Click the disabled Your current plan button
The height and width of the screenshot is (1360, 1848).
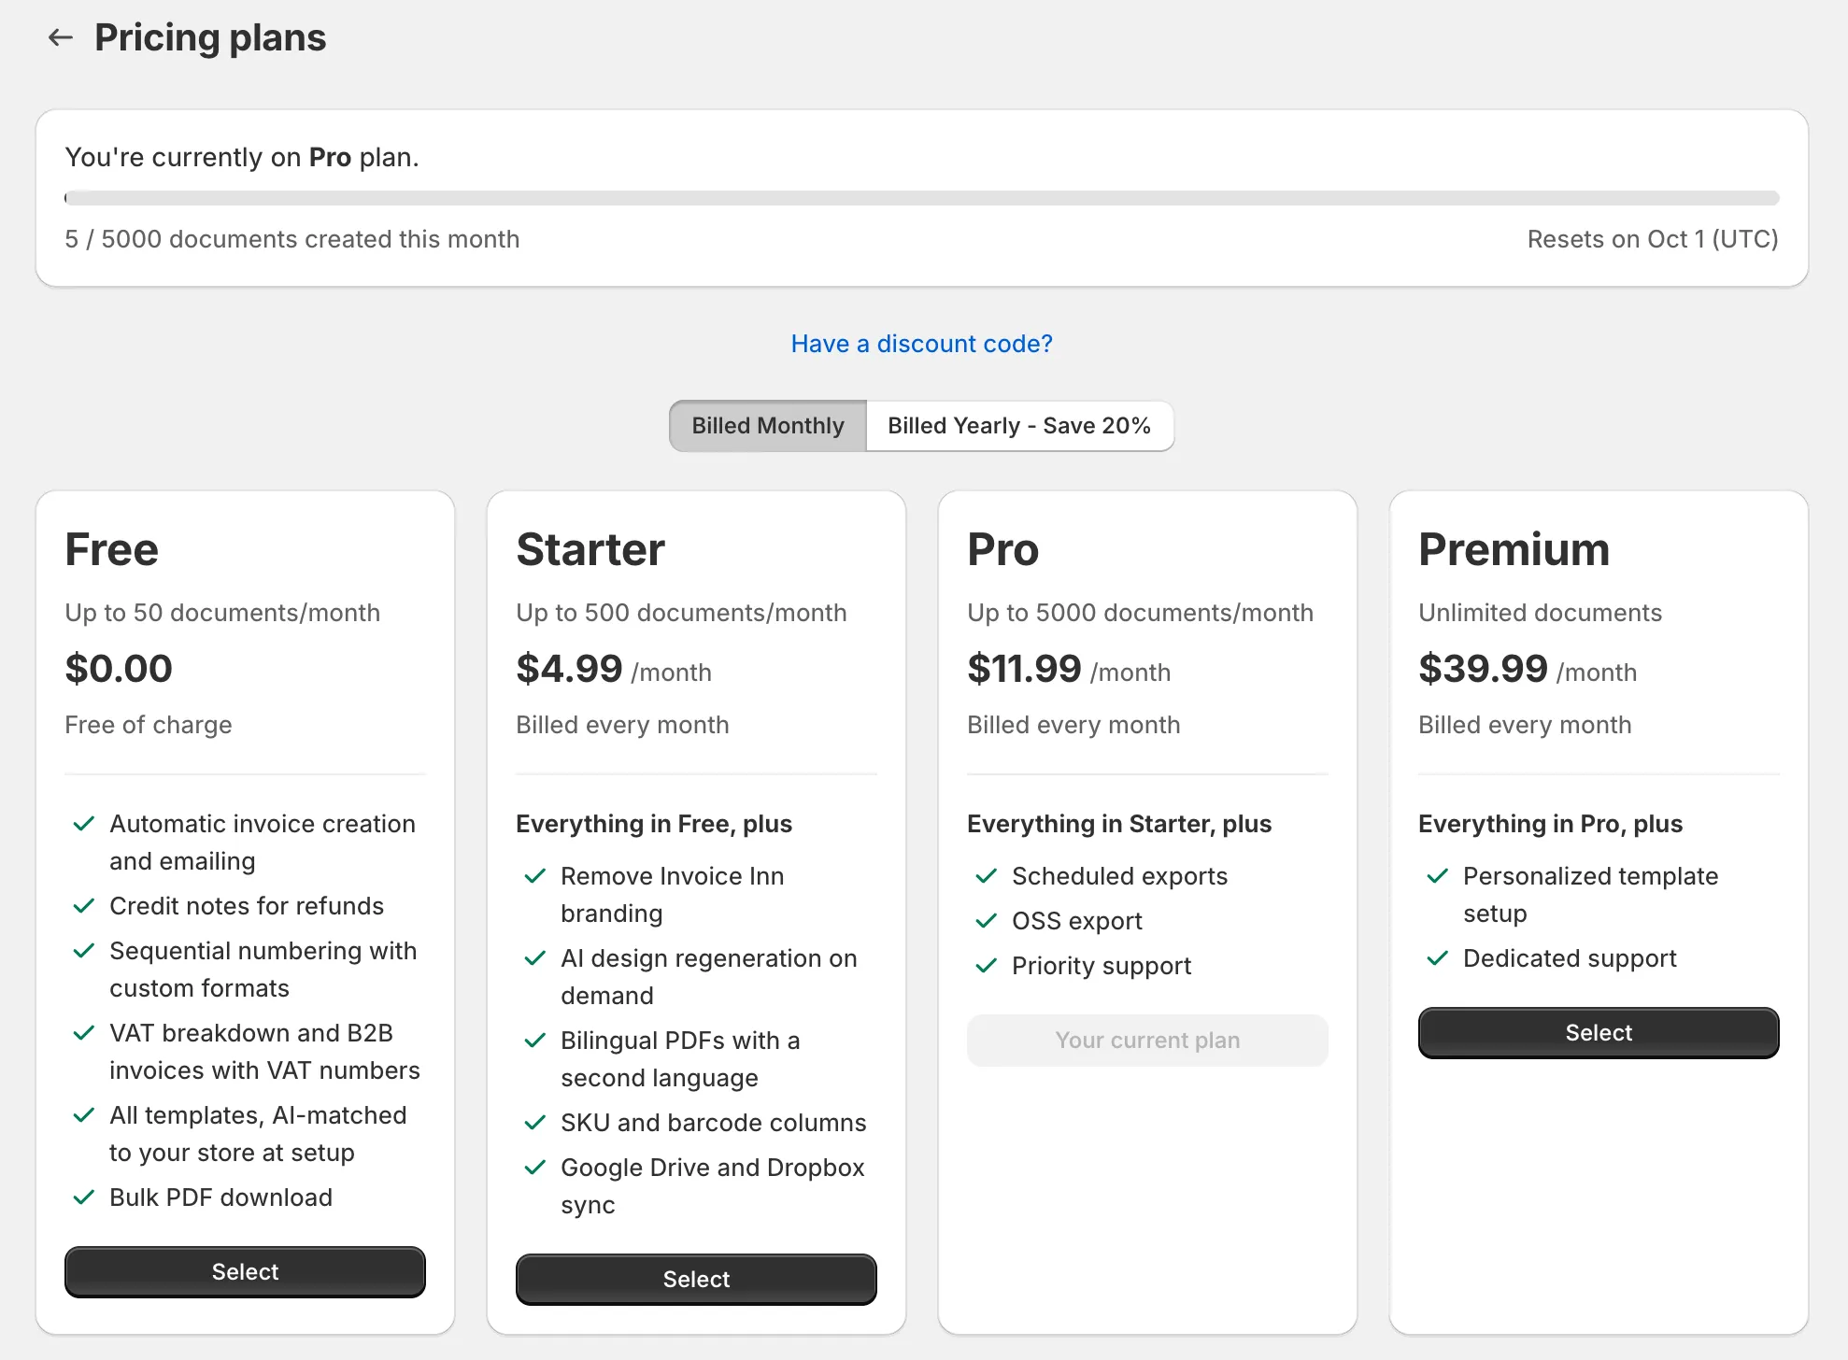pyautogui.click(x=1147, y=1040)
